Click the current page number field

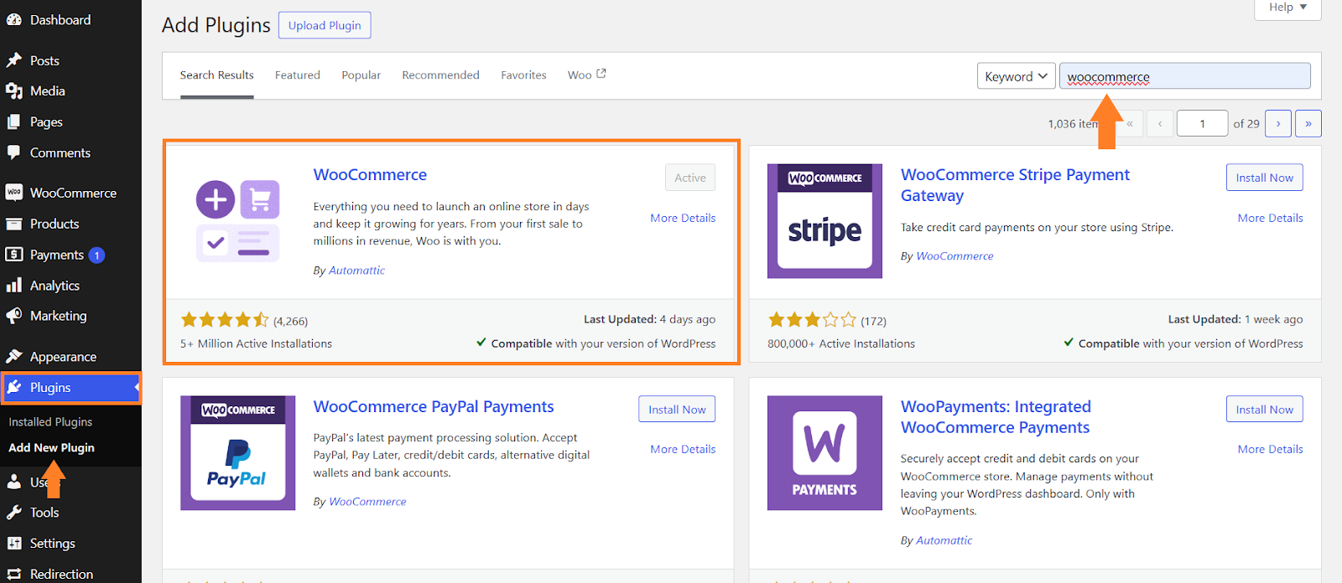click(x=1202, y=124)
